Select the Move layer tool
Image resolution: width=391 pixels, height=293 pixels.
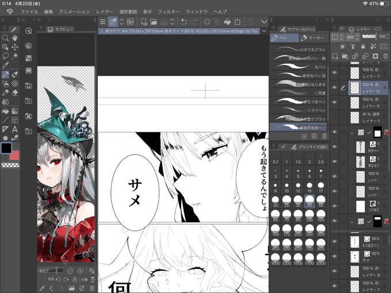tap(15, 47)
